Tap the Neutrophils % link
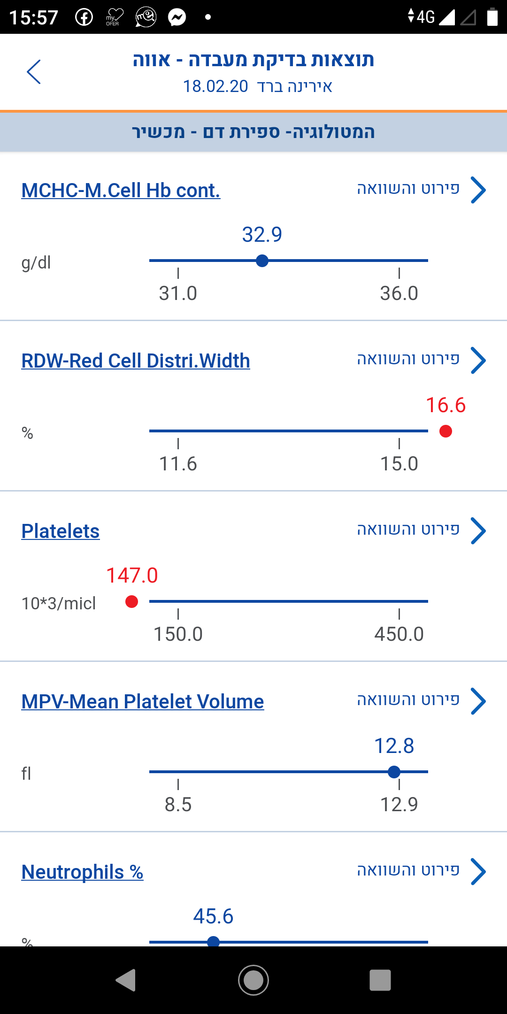The height and width of the screenshot is (1014, 507). 82,872
